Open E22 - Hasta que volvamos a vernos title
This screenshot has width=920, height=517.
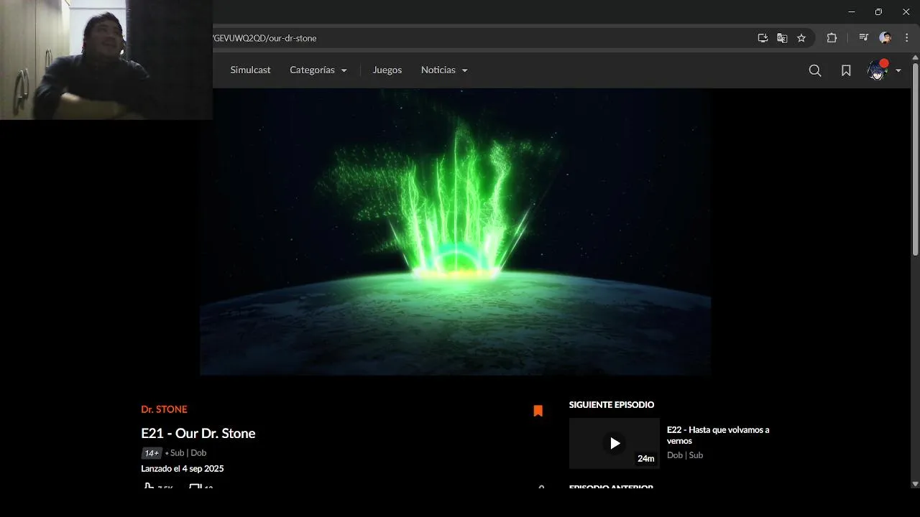coord(718,435)
